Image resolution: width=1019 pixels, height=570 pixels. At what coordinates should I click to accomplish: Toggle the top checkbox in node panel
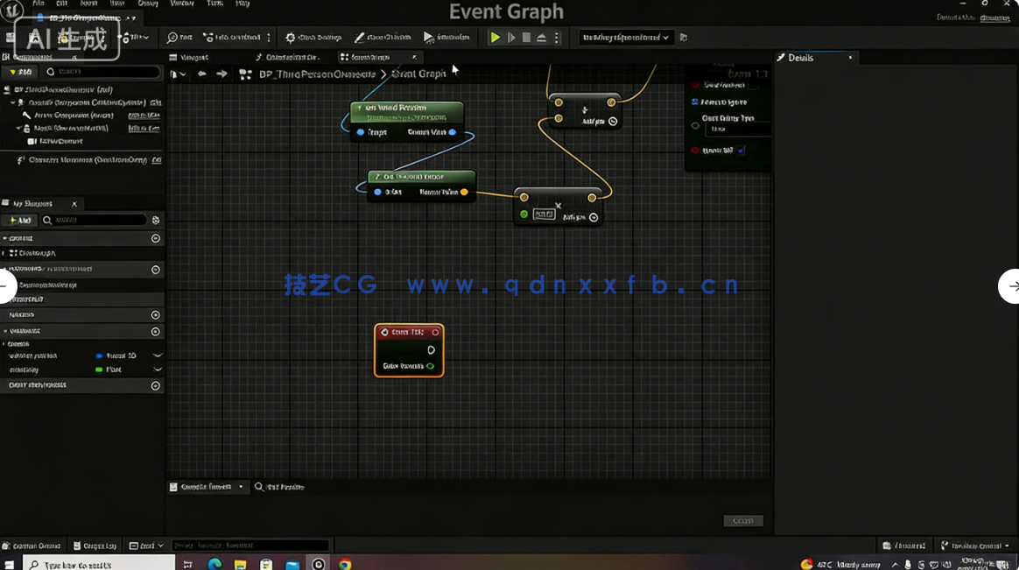tap(754, 85)
